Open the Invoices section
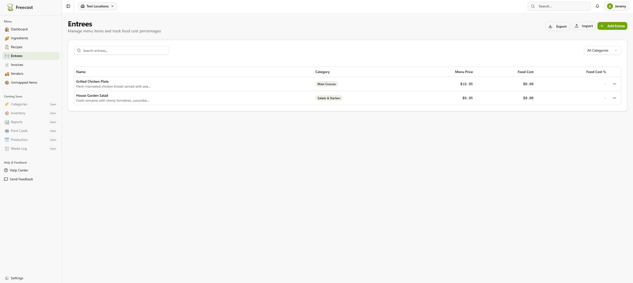The image size is (633, 283). [x=17, y=65]
